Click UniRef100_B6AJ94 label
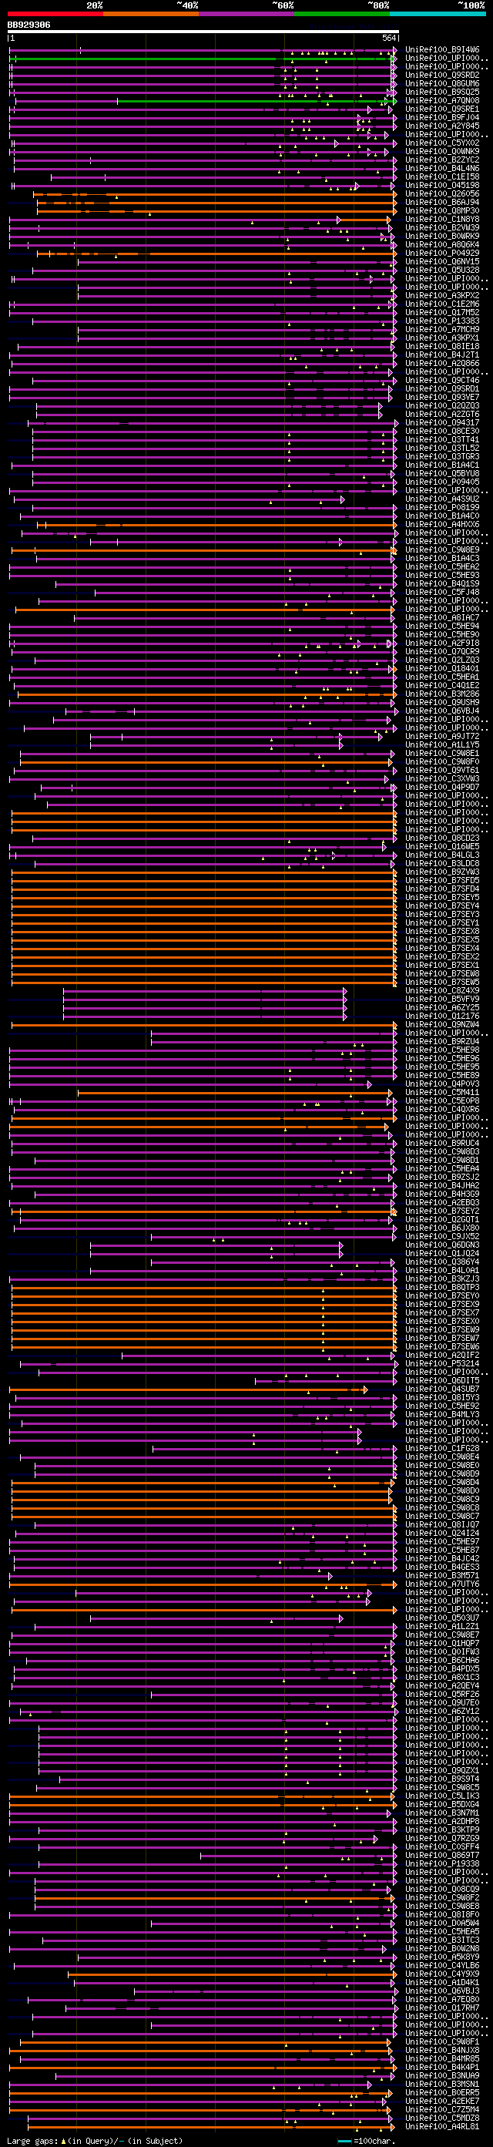The image size is (493, 2147). coord(442,203)
